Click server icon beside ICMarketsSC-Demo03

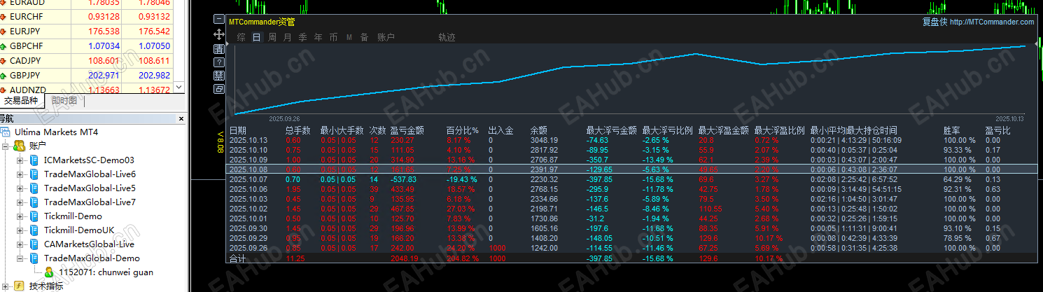click(x=34, y=160)
